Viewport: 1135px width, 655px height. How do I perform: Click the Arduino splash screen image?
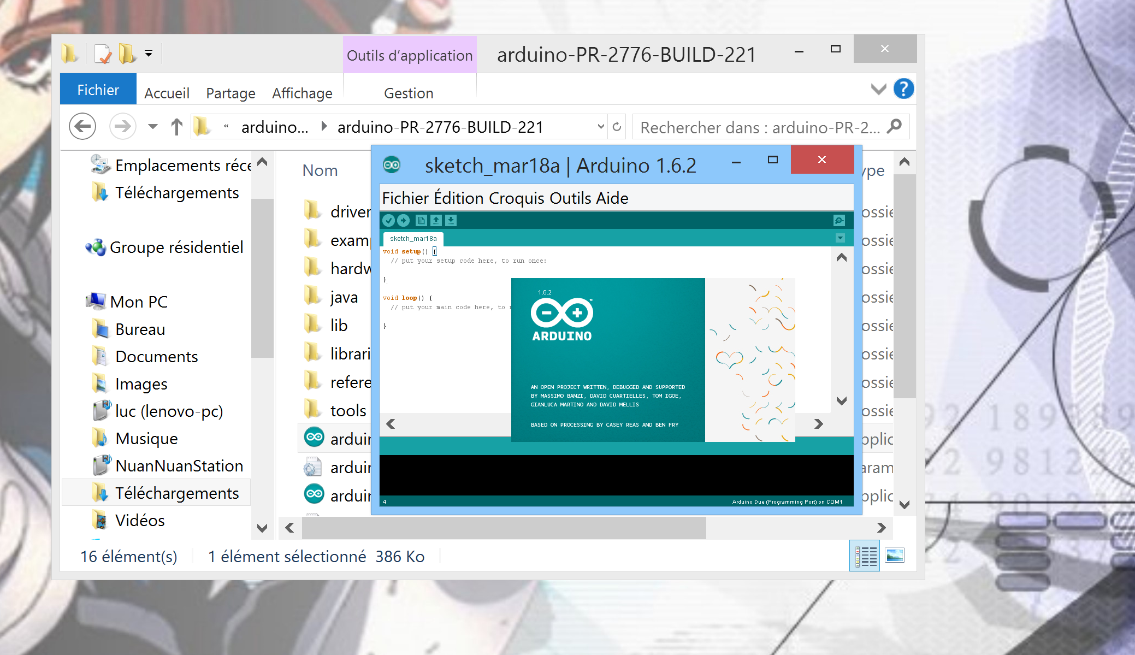pos(653,360)
